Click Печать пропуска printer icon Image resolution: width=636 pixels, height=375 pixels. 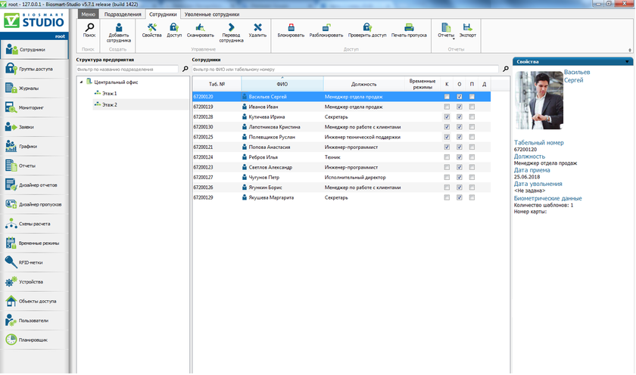pyautogui.click(x=409, y=27)
